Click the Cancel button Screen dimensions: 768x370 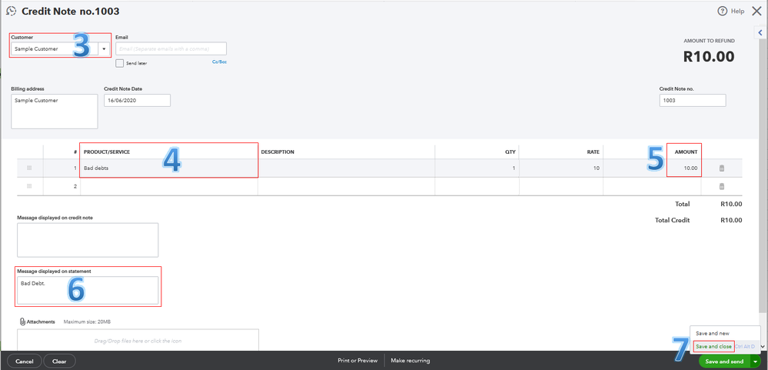pos(24,362)
